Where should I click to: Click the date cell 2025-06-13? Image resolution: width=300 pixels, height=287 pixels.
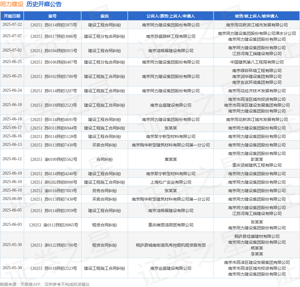click(12, 145)
